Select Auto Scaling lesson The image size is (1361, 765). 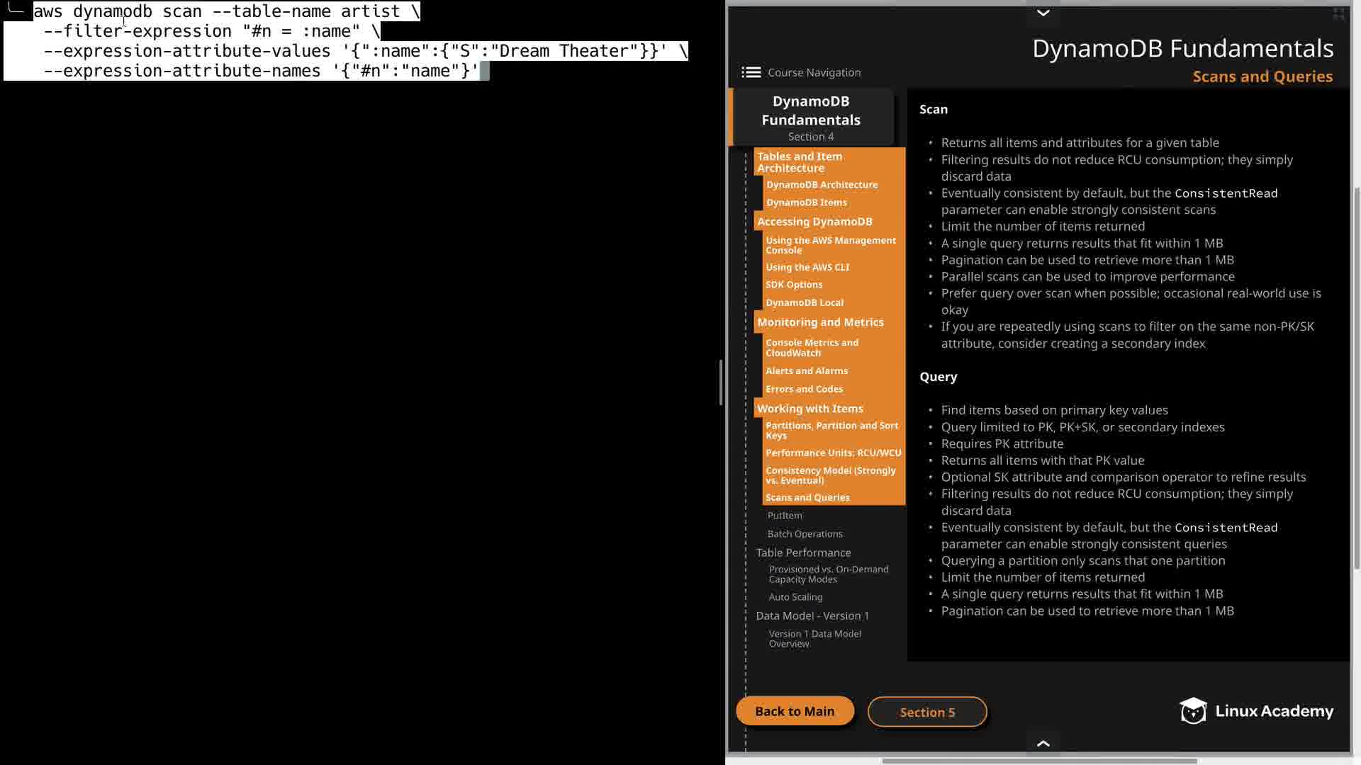coord(795,596)
